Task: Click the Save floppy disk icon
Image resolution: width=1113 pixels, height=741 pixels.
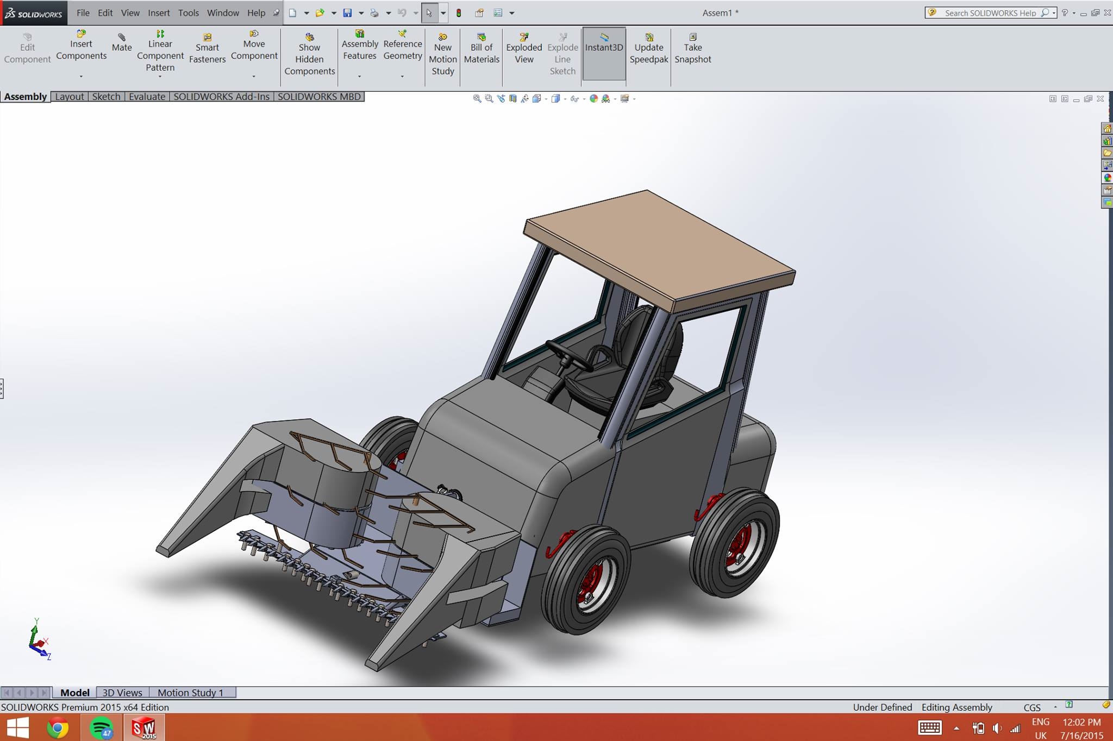Action: (347, 13)
